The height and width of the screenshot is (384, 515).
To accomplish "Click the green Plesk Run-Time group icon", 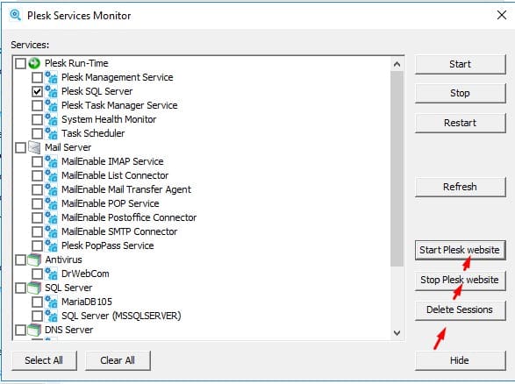I will point(34,63).
